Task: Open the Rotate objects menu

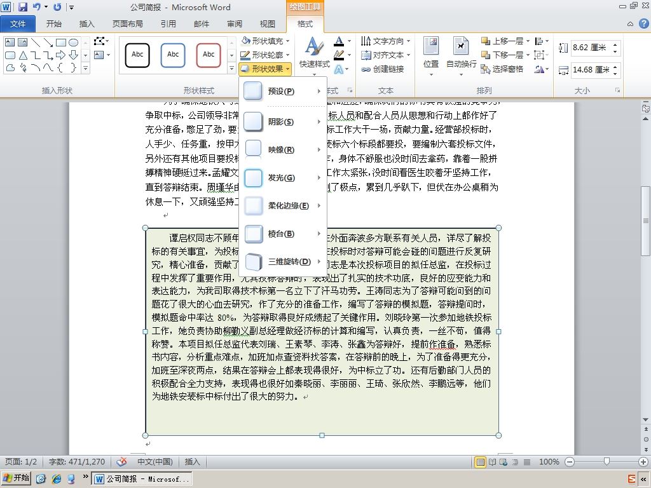Action: pyautogui.click(x=542, y=69)
